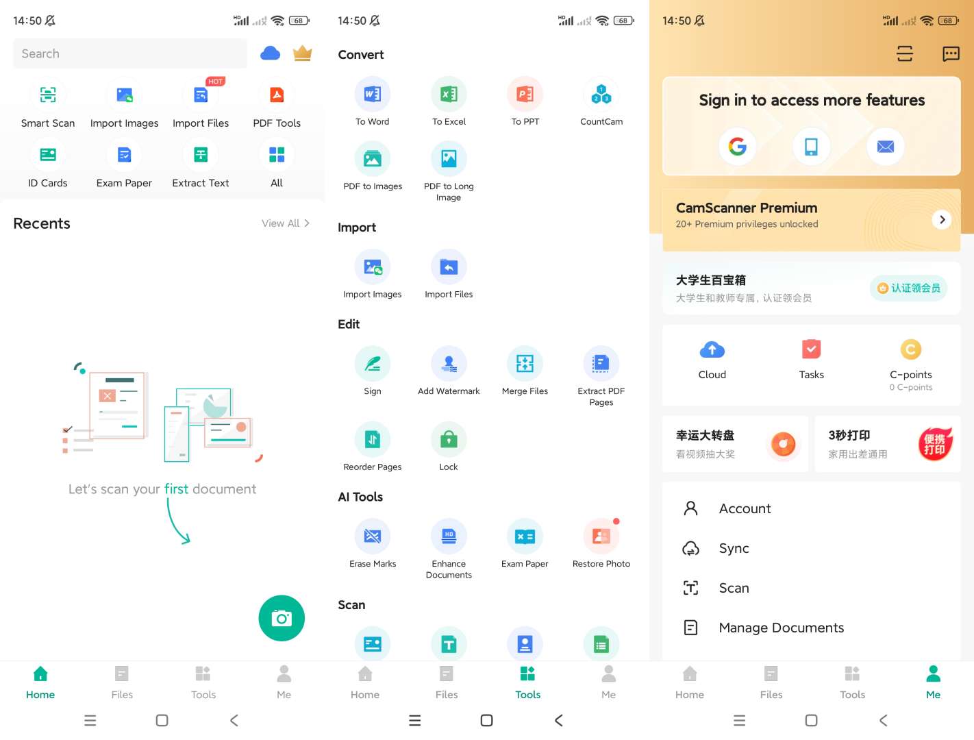The image size is (974, 740).
Task: Open C-points on Me screen
Action: point(911,365)
